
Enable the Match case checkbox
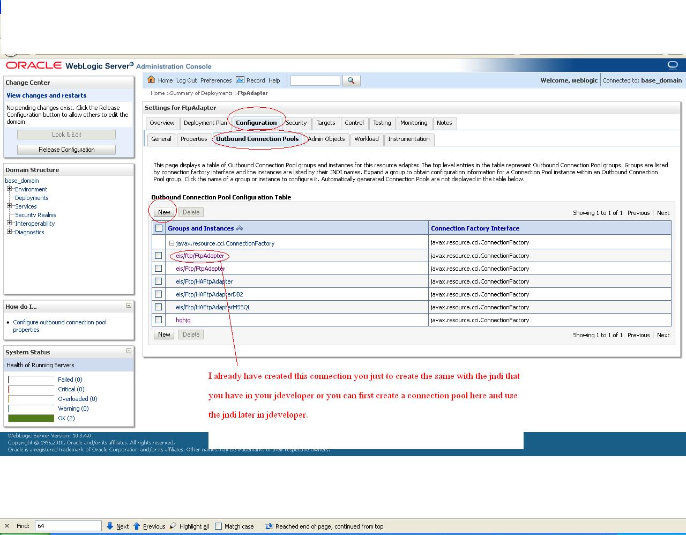click(x=219, y=526)
